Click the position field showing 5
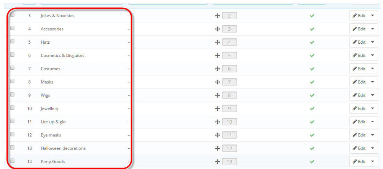The height and width of the screenshot is (169, 383). (229, 56)
